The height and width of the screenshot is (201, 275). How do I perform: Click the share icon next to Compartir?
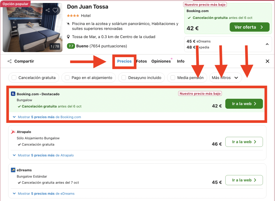[x=9, y=61]
